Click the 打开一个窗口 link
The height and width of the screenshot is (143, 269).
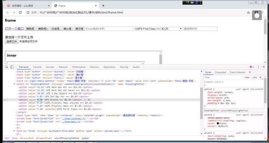(x=14, y=29)
